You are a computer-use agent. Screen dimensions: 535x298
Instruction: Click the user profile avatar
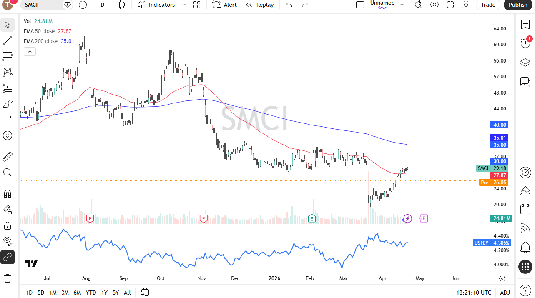(8, 4)
